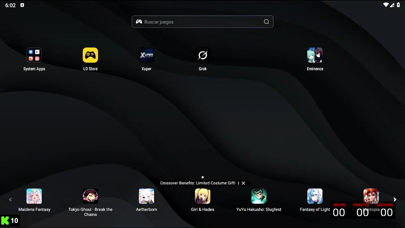Focus the Buscar juegos search field
Screen dimensions: 405x228
click(x=202, y=22)
